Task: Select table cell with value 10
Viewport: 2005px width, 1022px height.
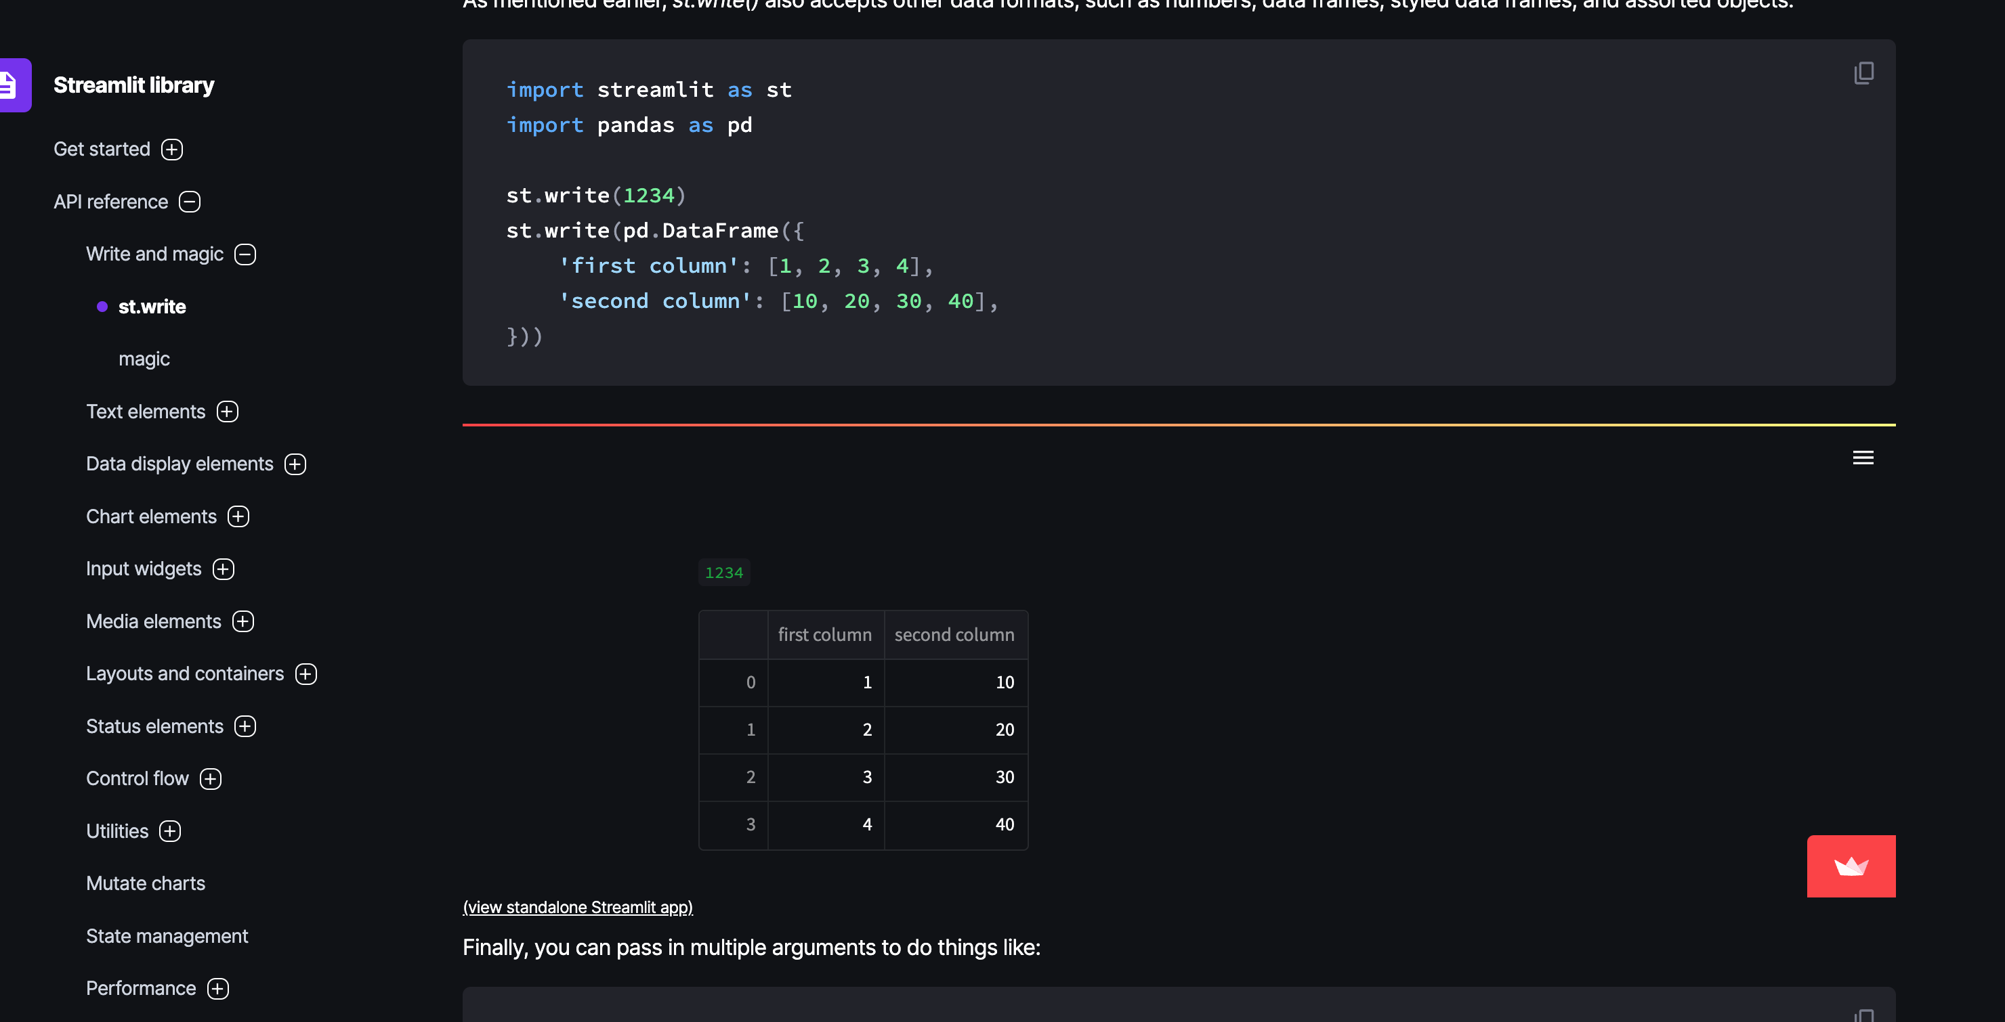Action: 956,682
